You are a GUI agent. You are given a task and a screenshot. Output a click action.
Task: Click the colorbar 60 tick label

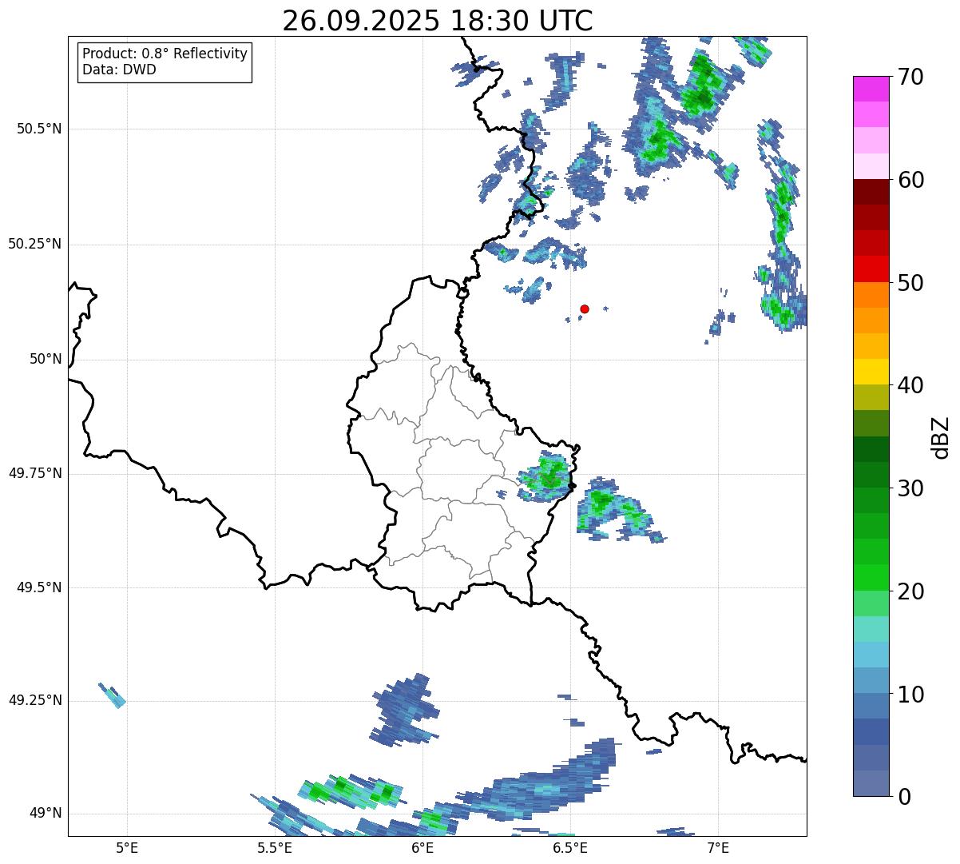coord(910,180)
